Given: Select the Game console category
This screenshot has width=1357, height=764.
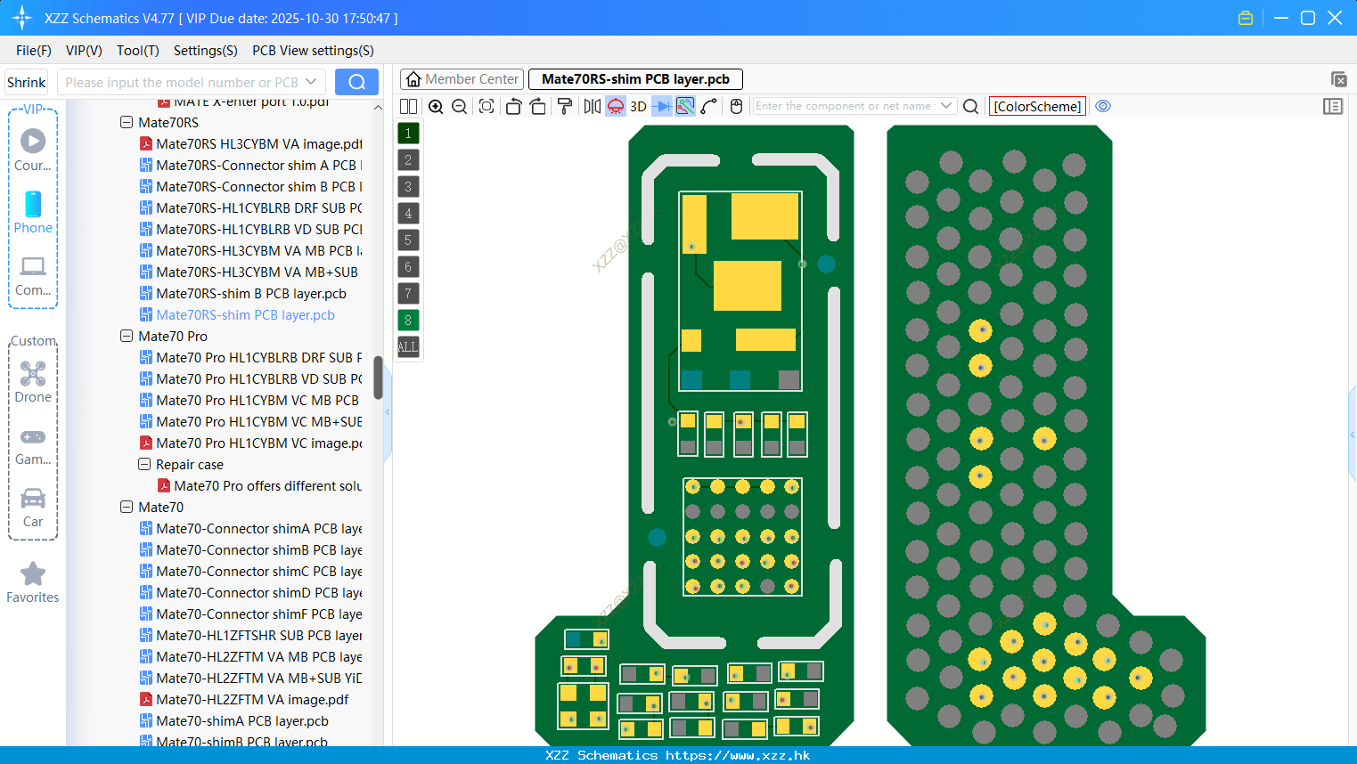Looking at the screenshot, I should (33, 445).
